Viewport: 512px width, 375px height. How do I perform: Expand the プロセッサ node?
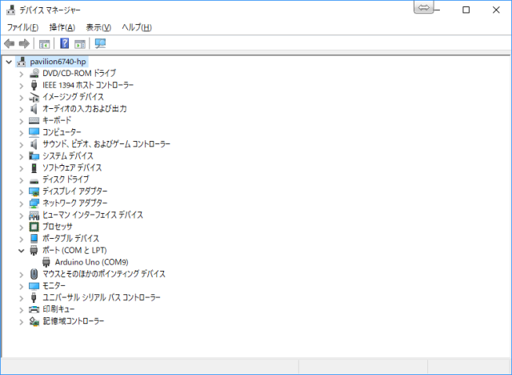(22, 228)
